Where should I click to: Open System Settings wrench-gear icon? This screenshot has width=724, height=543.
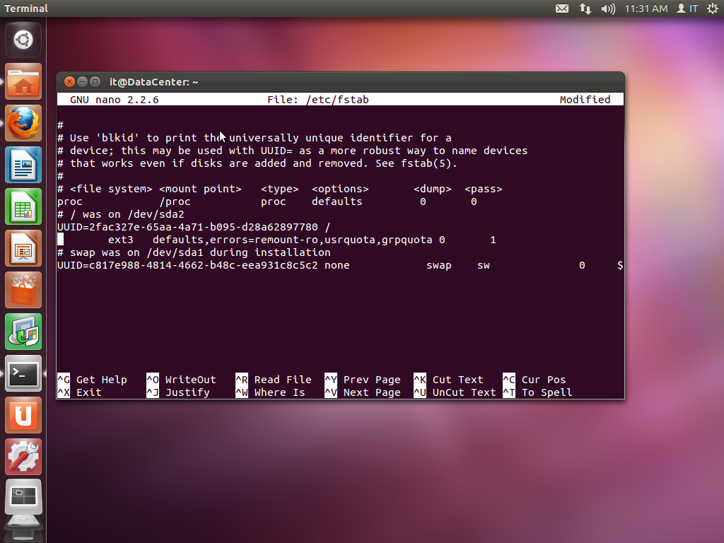tap(23, 457)
